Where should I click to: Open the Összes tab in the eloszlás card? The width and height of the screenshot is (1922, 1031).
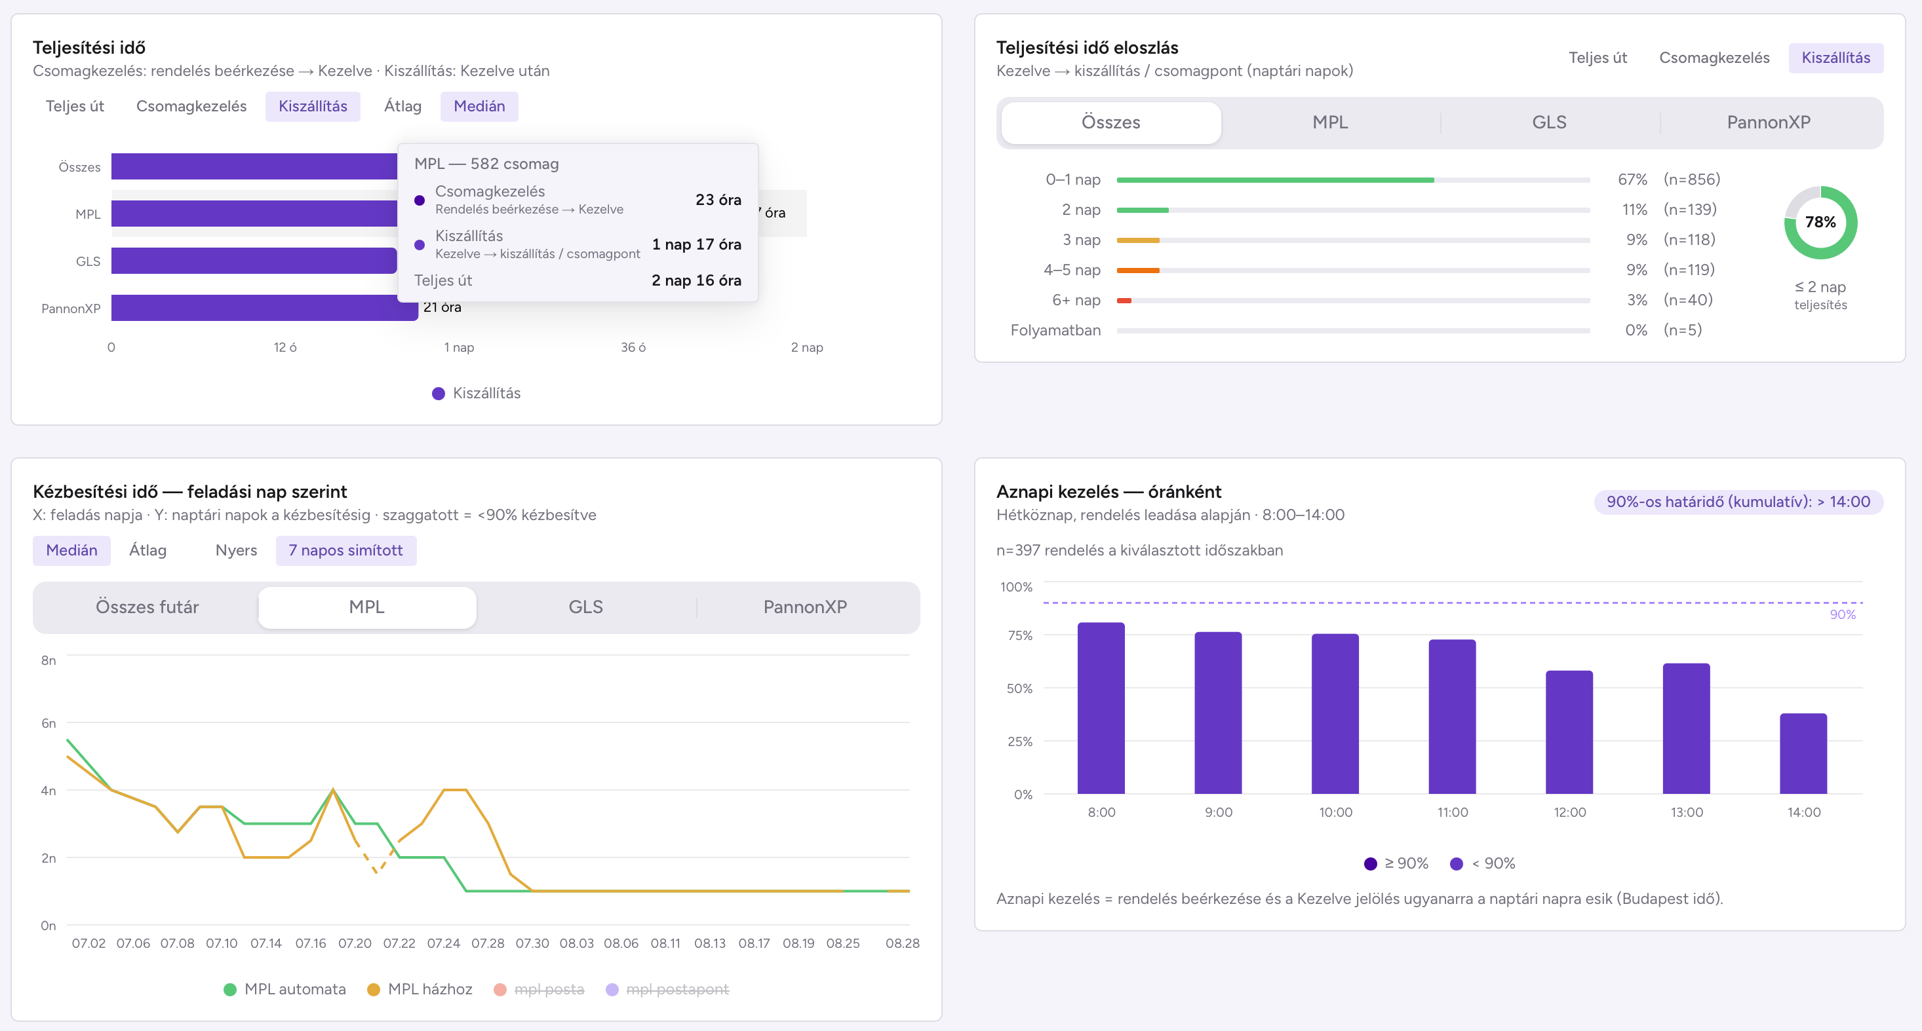1111,123
